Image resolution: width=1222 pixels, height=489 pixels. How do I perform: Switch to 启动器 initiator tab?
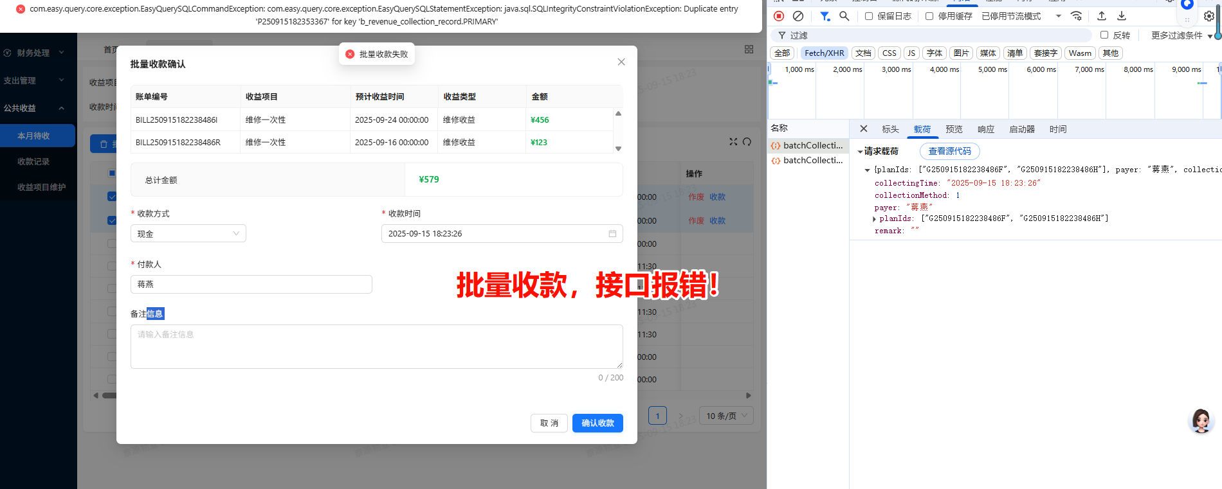tap(1022, 129)
